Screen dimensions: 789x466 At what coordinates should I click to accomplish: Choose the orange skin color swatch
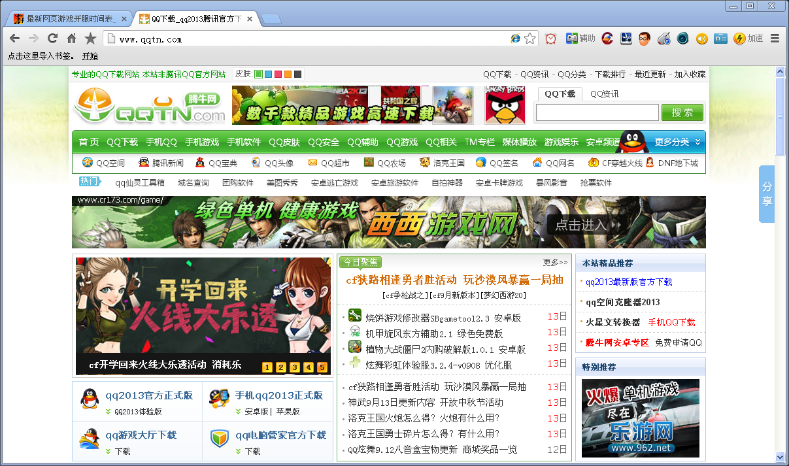tap(288, 75)
